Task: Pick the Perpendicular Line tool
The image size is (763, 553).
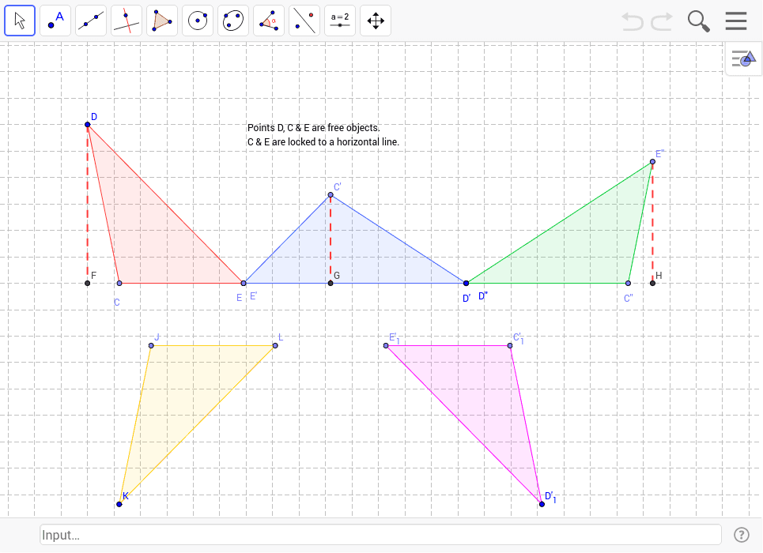Action: (x=127, y=21)
